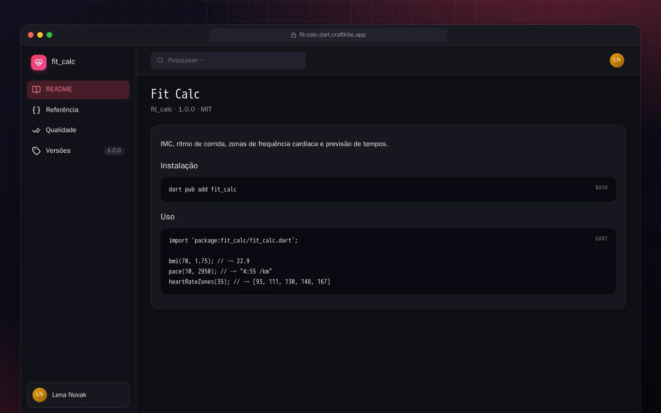Screen dimensions: 661x413
Task: Open the README menu item
Action: tap(78, 89)
